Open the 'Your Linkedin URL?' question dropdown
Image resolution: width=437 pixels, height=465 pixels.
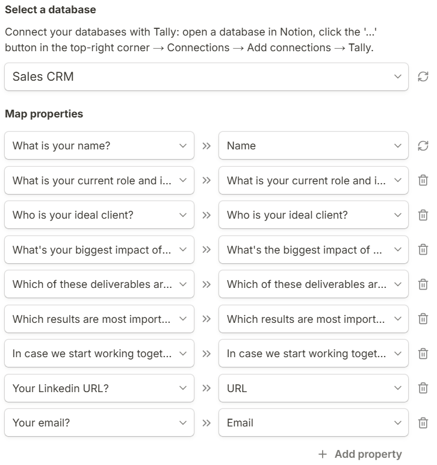99,388
